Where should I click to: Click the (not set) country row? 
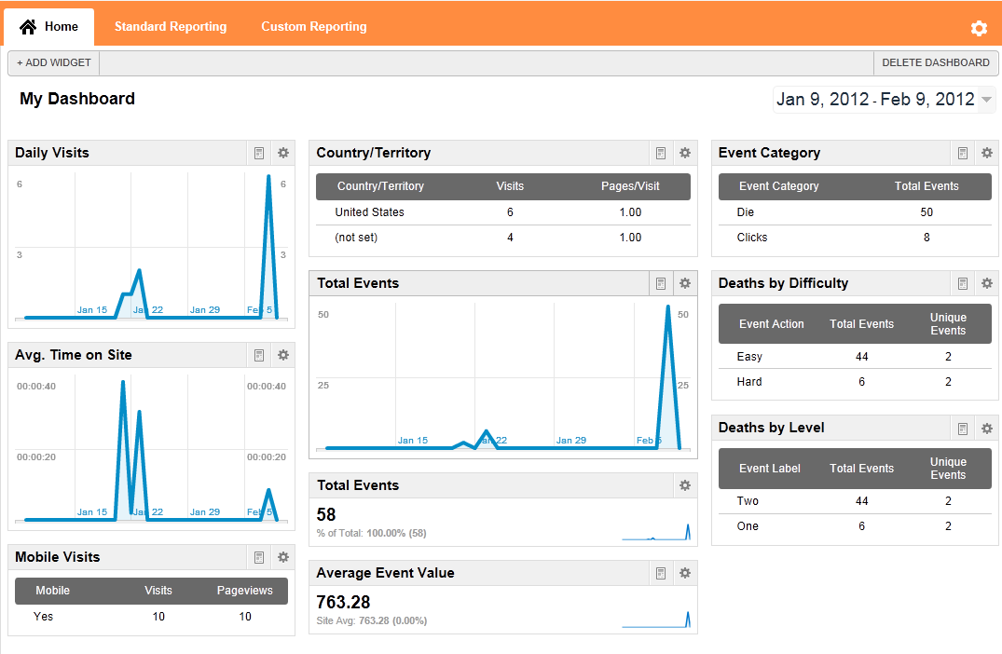pyautogui.click(x=503, y=238)
